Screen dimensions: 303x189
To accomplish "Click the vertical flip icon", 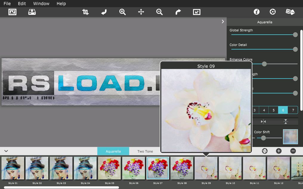I will tap(285, 122).
